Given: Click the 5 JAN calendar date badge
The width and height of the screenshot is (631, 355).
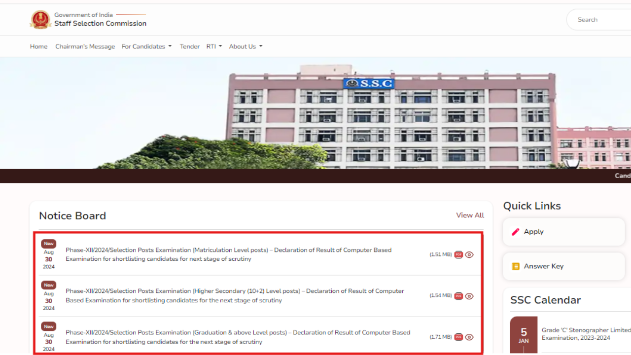Looking at the screenshot, I should (x=524, y=335).
